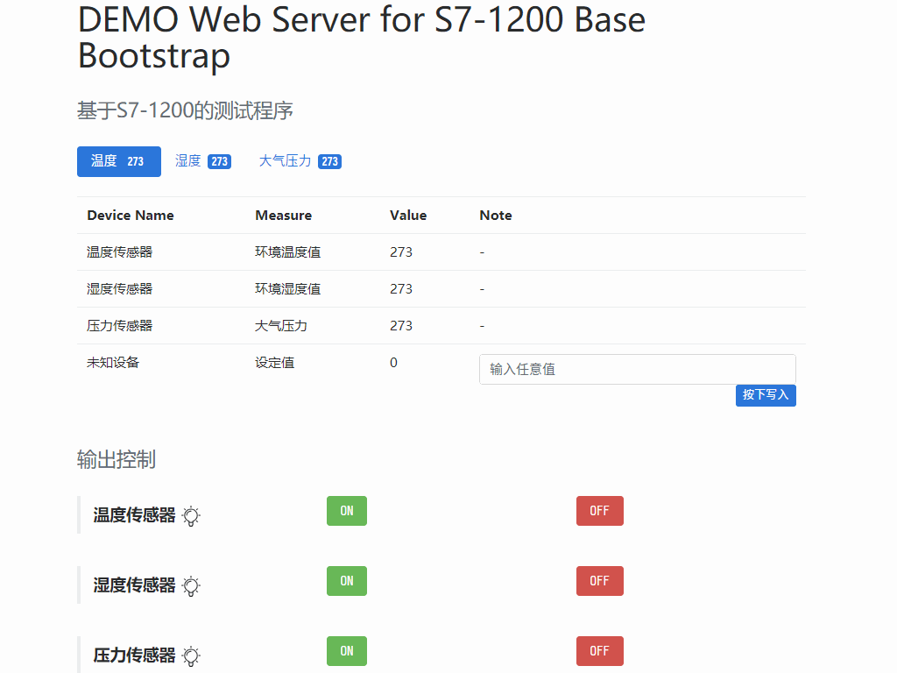Click the 环境湿度值 measure cell
Screen dimensions: 897x673
tap(287, 289)
